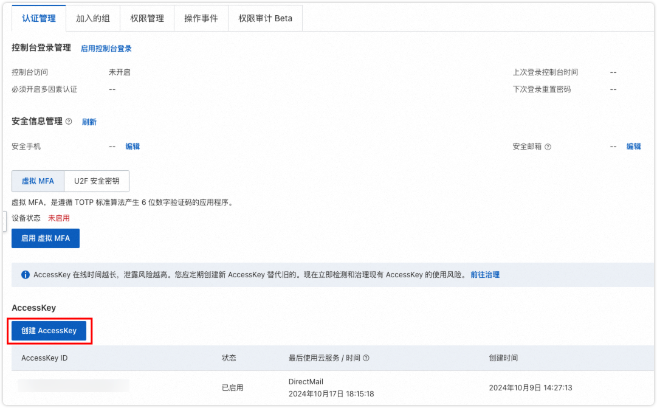Viewport: 657px width, 408px height.
Task: Click the 下次登录重置密码 label
Action: 542,89
